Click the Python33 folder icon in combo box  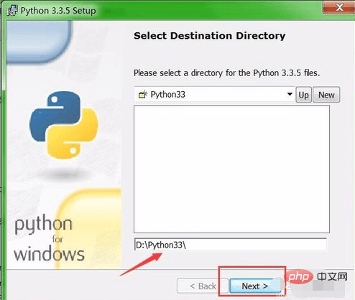click(x=143, y=95)
